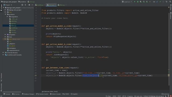Select manage.py in the project tree

coord(12,48)
